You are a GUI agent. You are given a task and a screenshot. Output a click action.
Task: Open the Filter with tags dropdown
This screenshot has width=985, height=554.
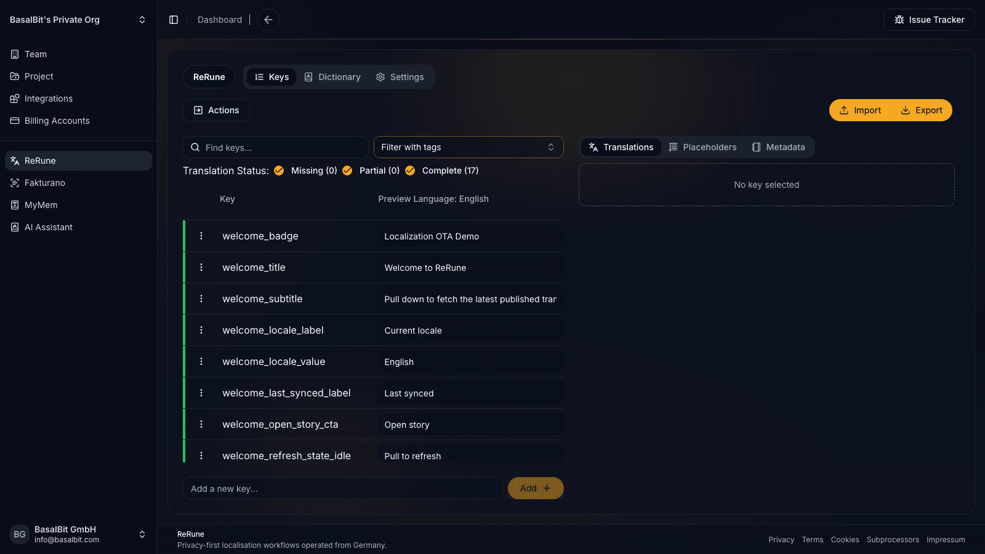[x=468, y=147]
